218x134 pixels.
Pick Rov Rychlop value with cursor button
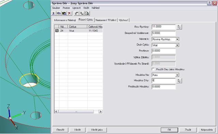pyautogui.click(x=179, y=27)
